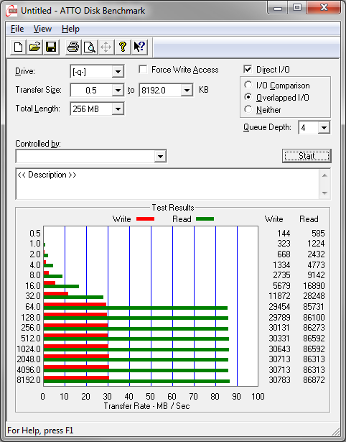This screenshot has height=442, width=346.
Task: Click the ATTO app icon in title bar
Action: tap(11, 11)
